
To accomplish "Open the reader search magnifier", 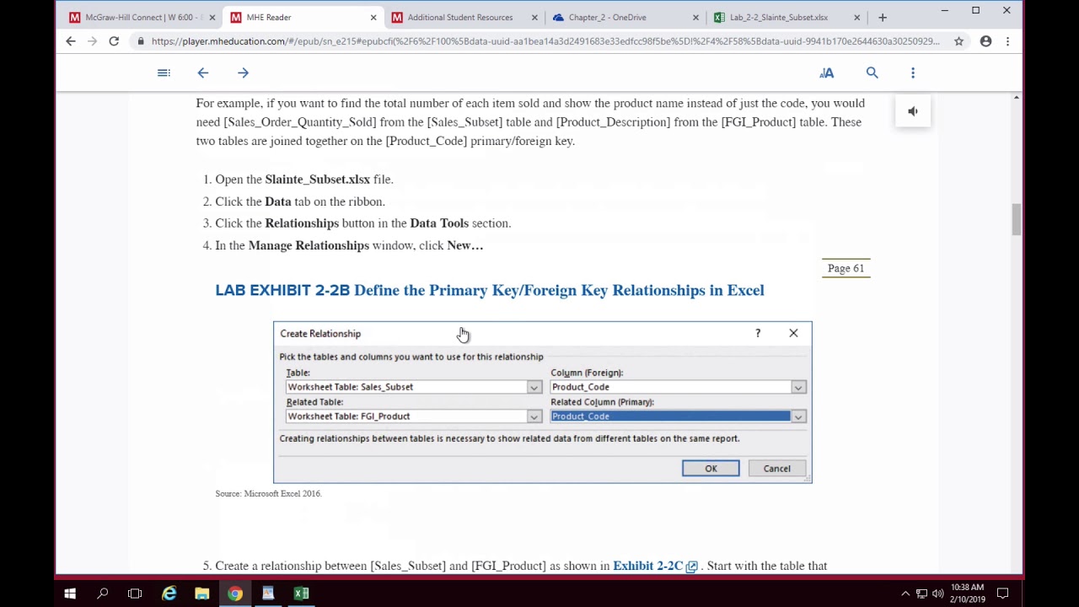I will 872,73.
